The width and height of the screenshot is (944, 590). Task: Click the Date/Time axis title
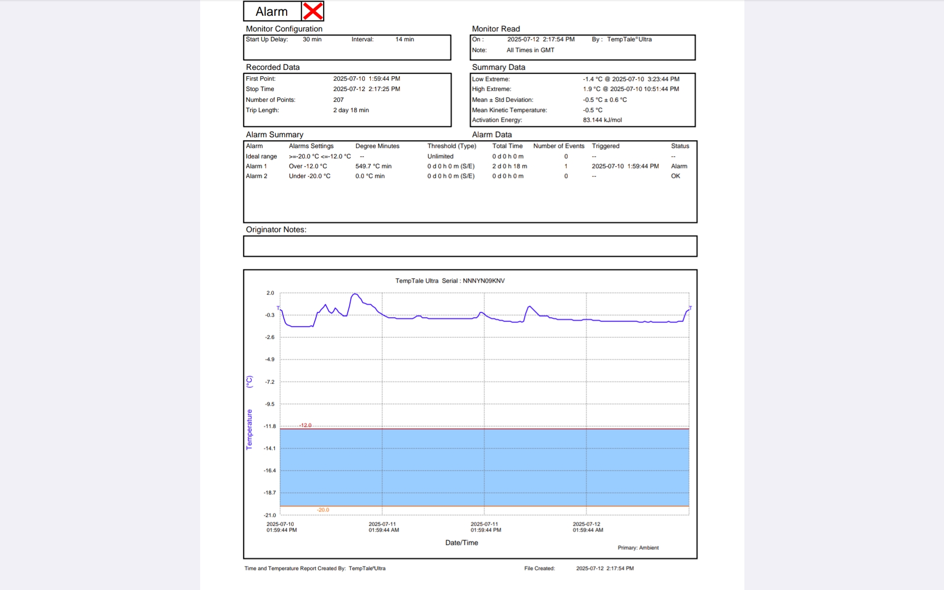[461, 543]
